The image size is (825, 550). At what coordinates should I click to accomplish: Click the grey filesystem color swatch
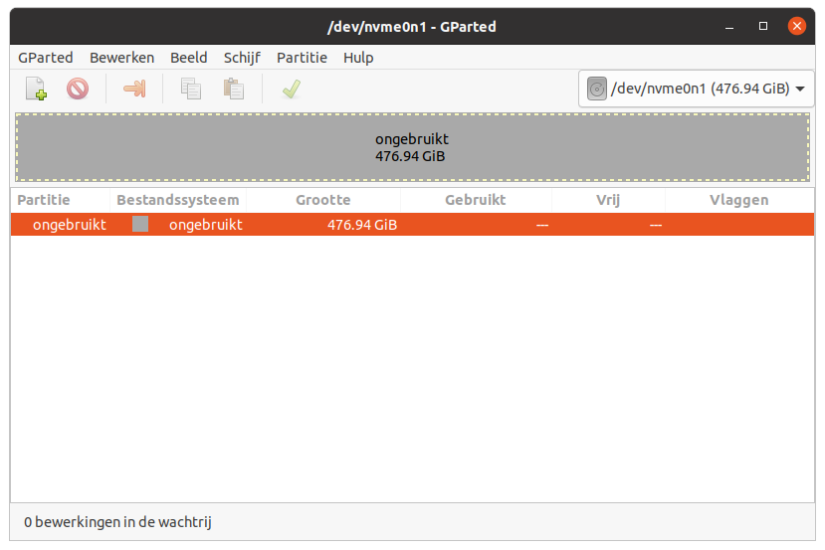click(x=140, y=224)
